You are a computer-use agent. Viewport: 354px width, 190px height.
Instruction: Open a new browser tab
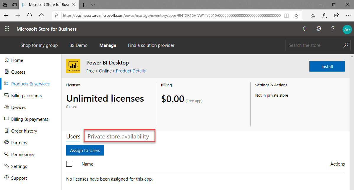[84, 5]
